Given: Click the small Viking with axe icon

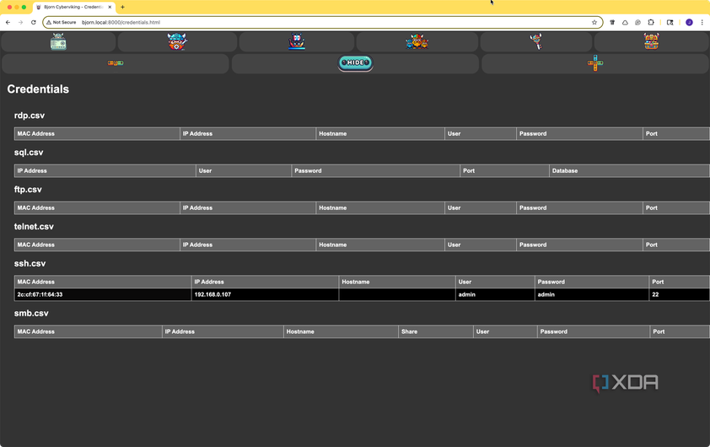Looking at the screenshot, I should [536, 41].
